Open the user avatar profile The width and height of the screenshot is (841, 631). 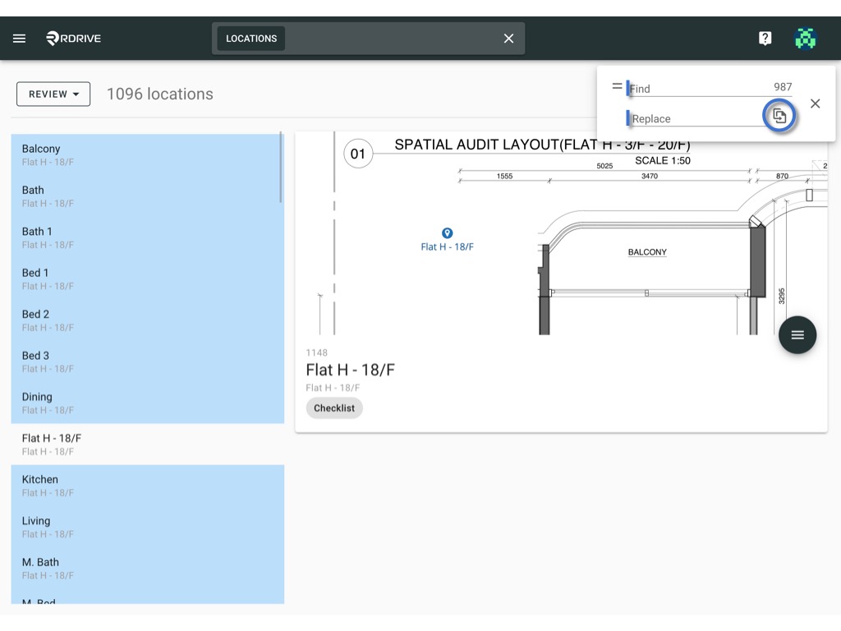[805, 38]
